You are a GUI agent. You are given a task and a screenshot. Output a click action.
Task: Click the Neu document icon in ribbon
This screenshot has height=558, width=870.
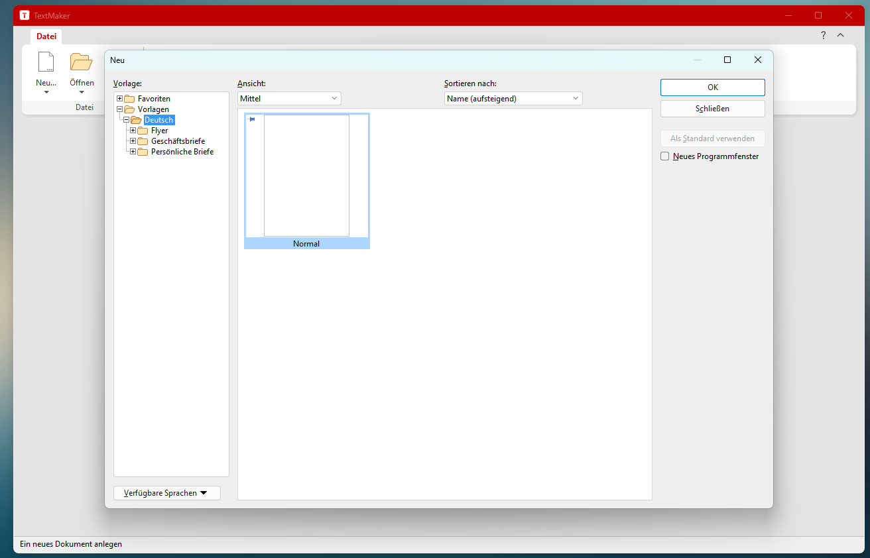46,62
